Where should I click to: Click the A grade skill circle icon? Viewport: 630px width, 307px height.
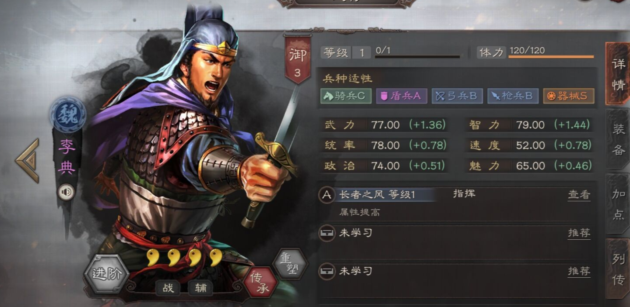tap(327, 195)
